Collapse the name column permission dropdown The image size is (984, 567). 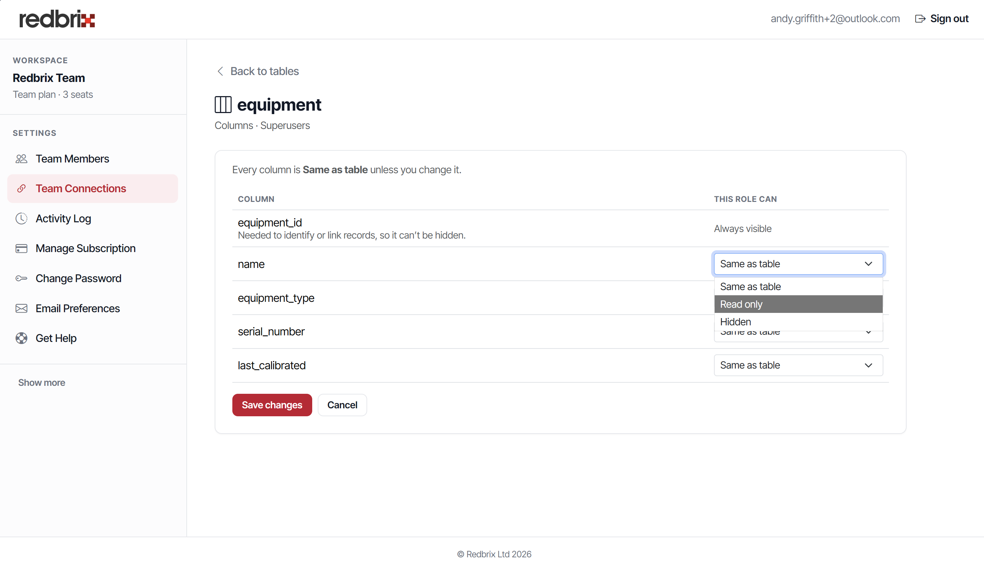(x=798, y=264)
